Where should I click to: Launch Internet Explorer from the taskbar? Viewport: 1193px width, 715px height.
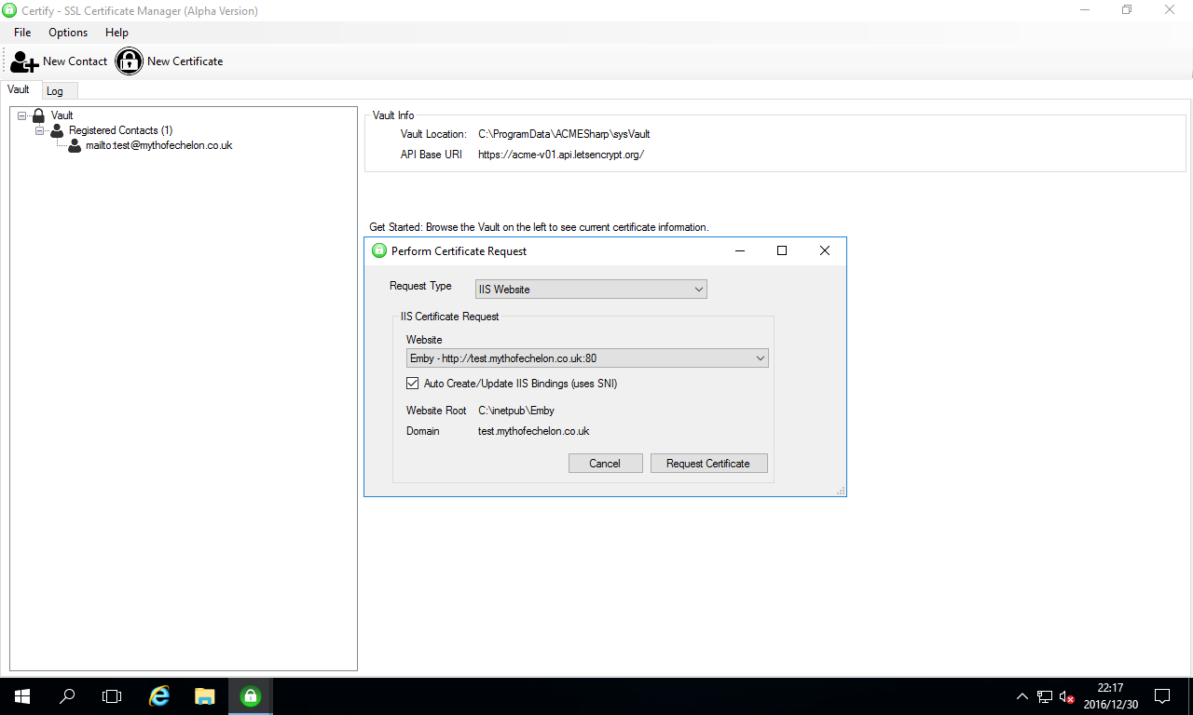[160, 695]
